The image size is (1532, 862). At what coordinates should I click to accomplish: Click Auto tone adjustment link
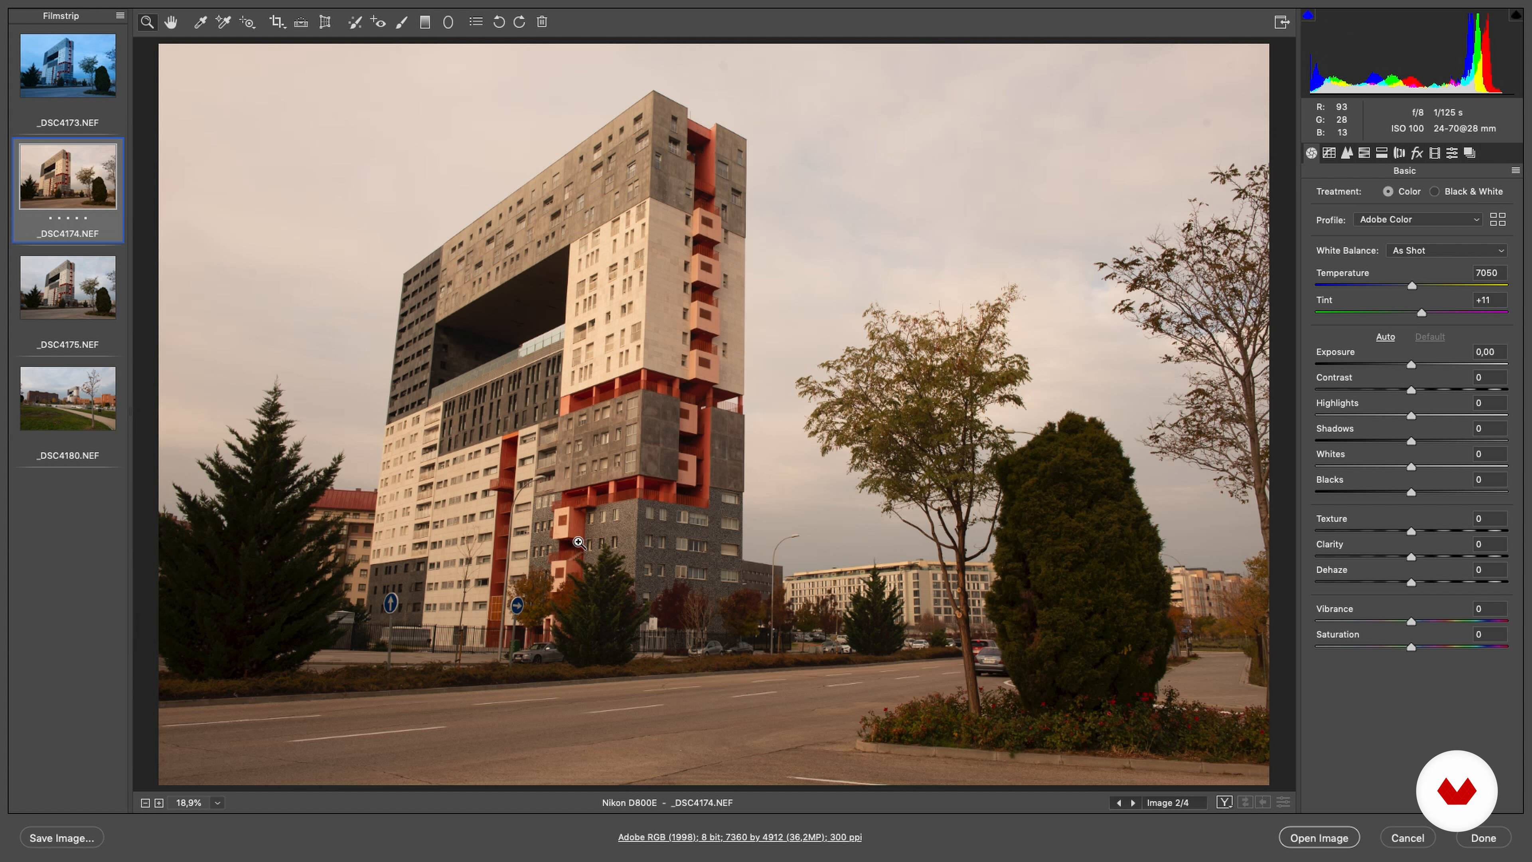pyautogui.click(x=1385, y=337)
